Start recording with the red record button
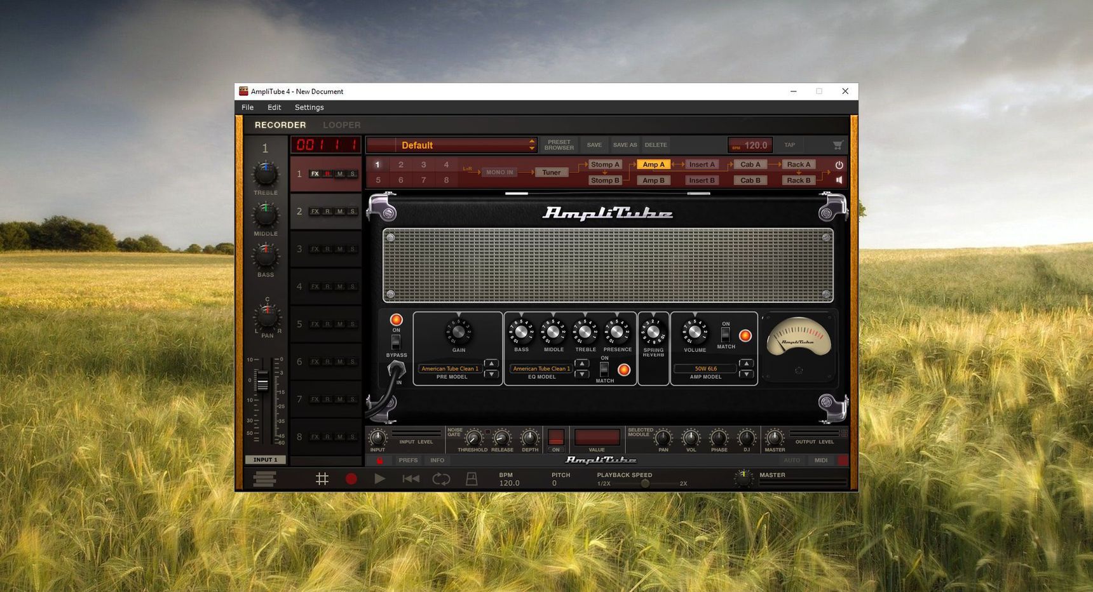Image resolution: width=1093 pixels, height=592 pixels. tap(351, 479)
